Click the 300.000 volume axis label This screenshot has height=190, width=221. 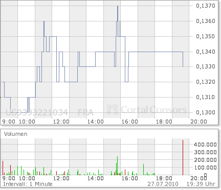(x=205, y=152)
